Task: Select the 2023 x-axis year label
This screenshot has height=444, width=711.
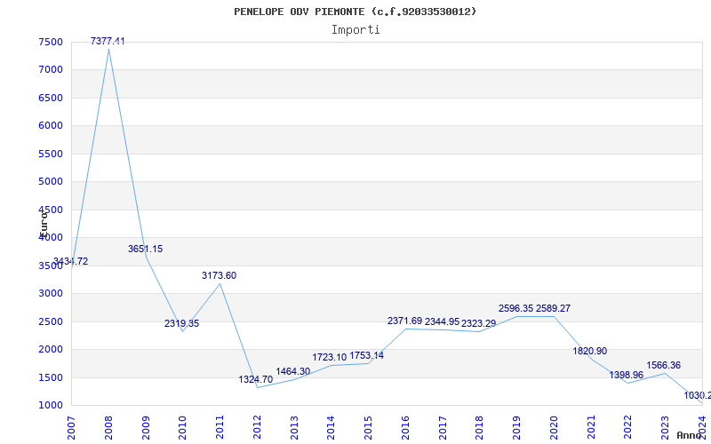Action: click(665, 427)
